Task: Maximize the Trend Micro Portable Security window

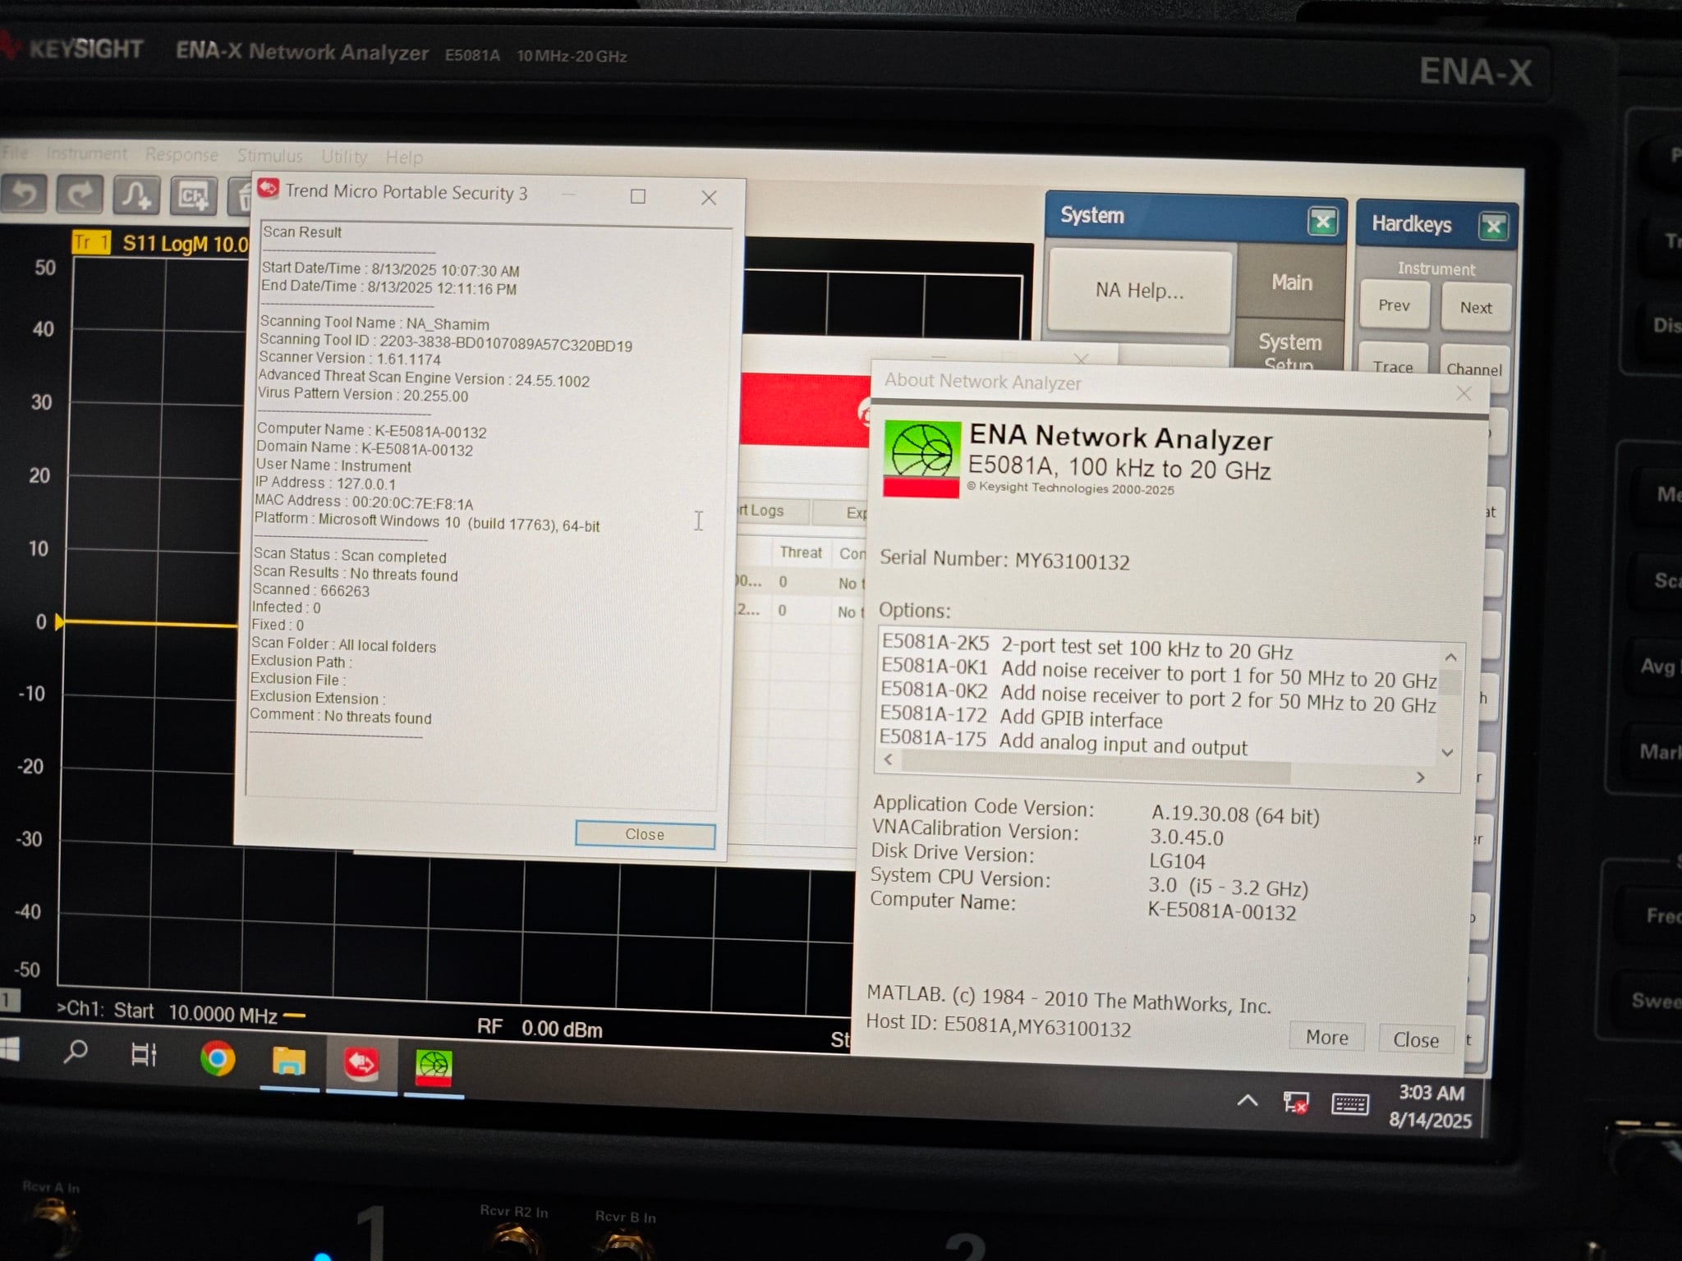Action: click(637, 196)
